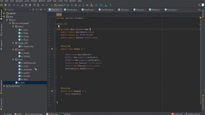The image size is (205, 115).
Task: Click the Stop square icon in toolbar
Action: coord(87,5)
